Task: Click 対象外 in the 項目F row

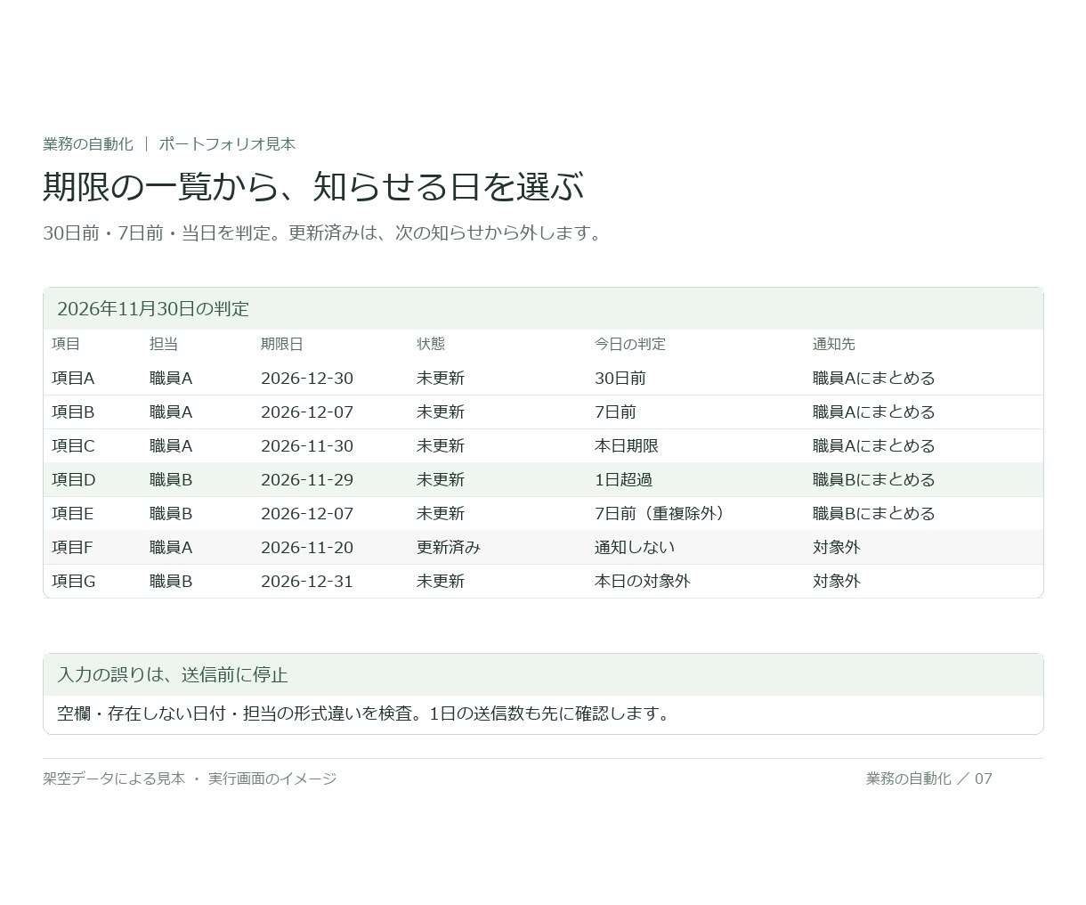Action: click(837, 548)
